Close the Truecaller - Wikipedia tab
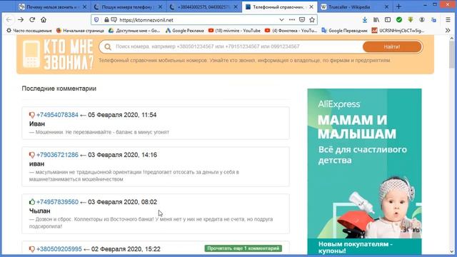The width and height of the screenshot is (457, 257). click(386, 6)
